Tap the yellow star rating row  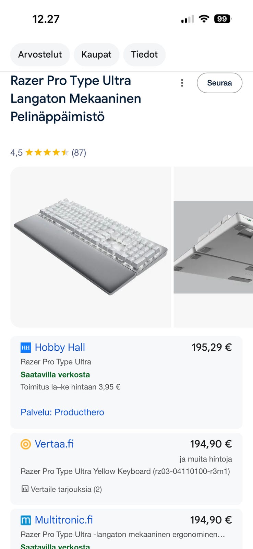coord(47,152)
